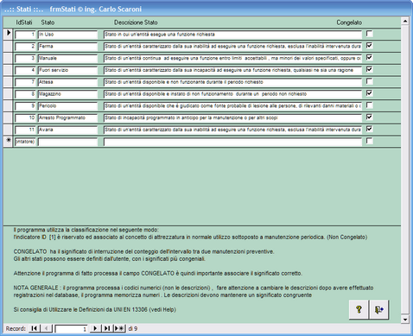413x336 pixels.
Task: Toggle Congelato checkbox for Ferma
Action: point(370,46)
